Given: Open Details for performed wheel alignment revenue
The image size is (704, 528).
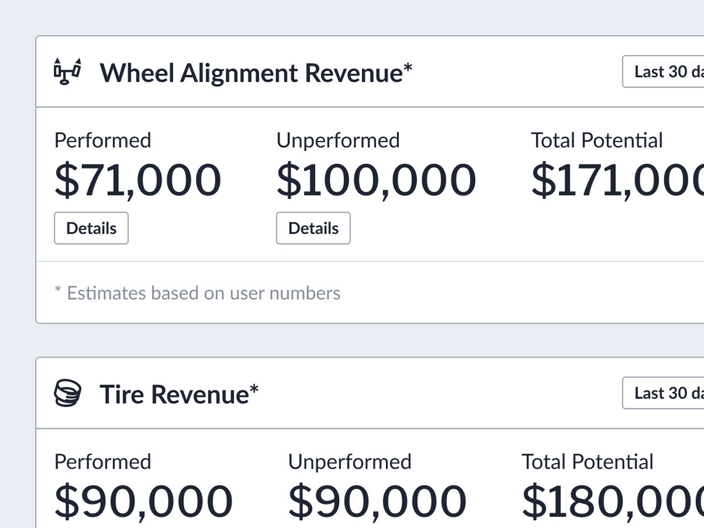Looking at the screenshot, I should tap(91, 228).
